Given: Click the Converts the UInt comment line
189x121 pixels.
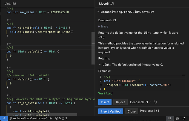Looking at the screenshot, I should click(51, 99).
